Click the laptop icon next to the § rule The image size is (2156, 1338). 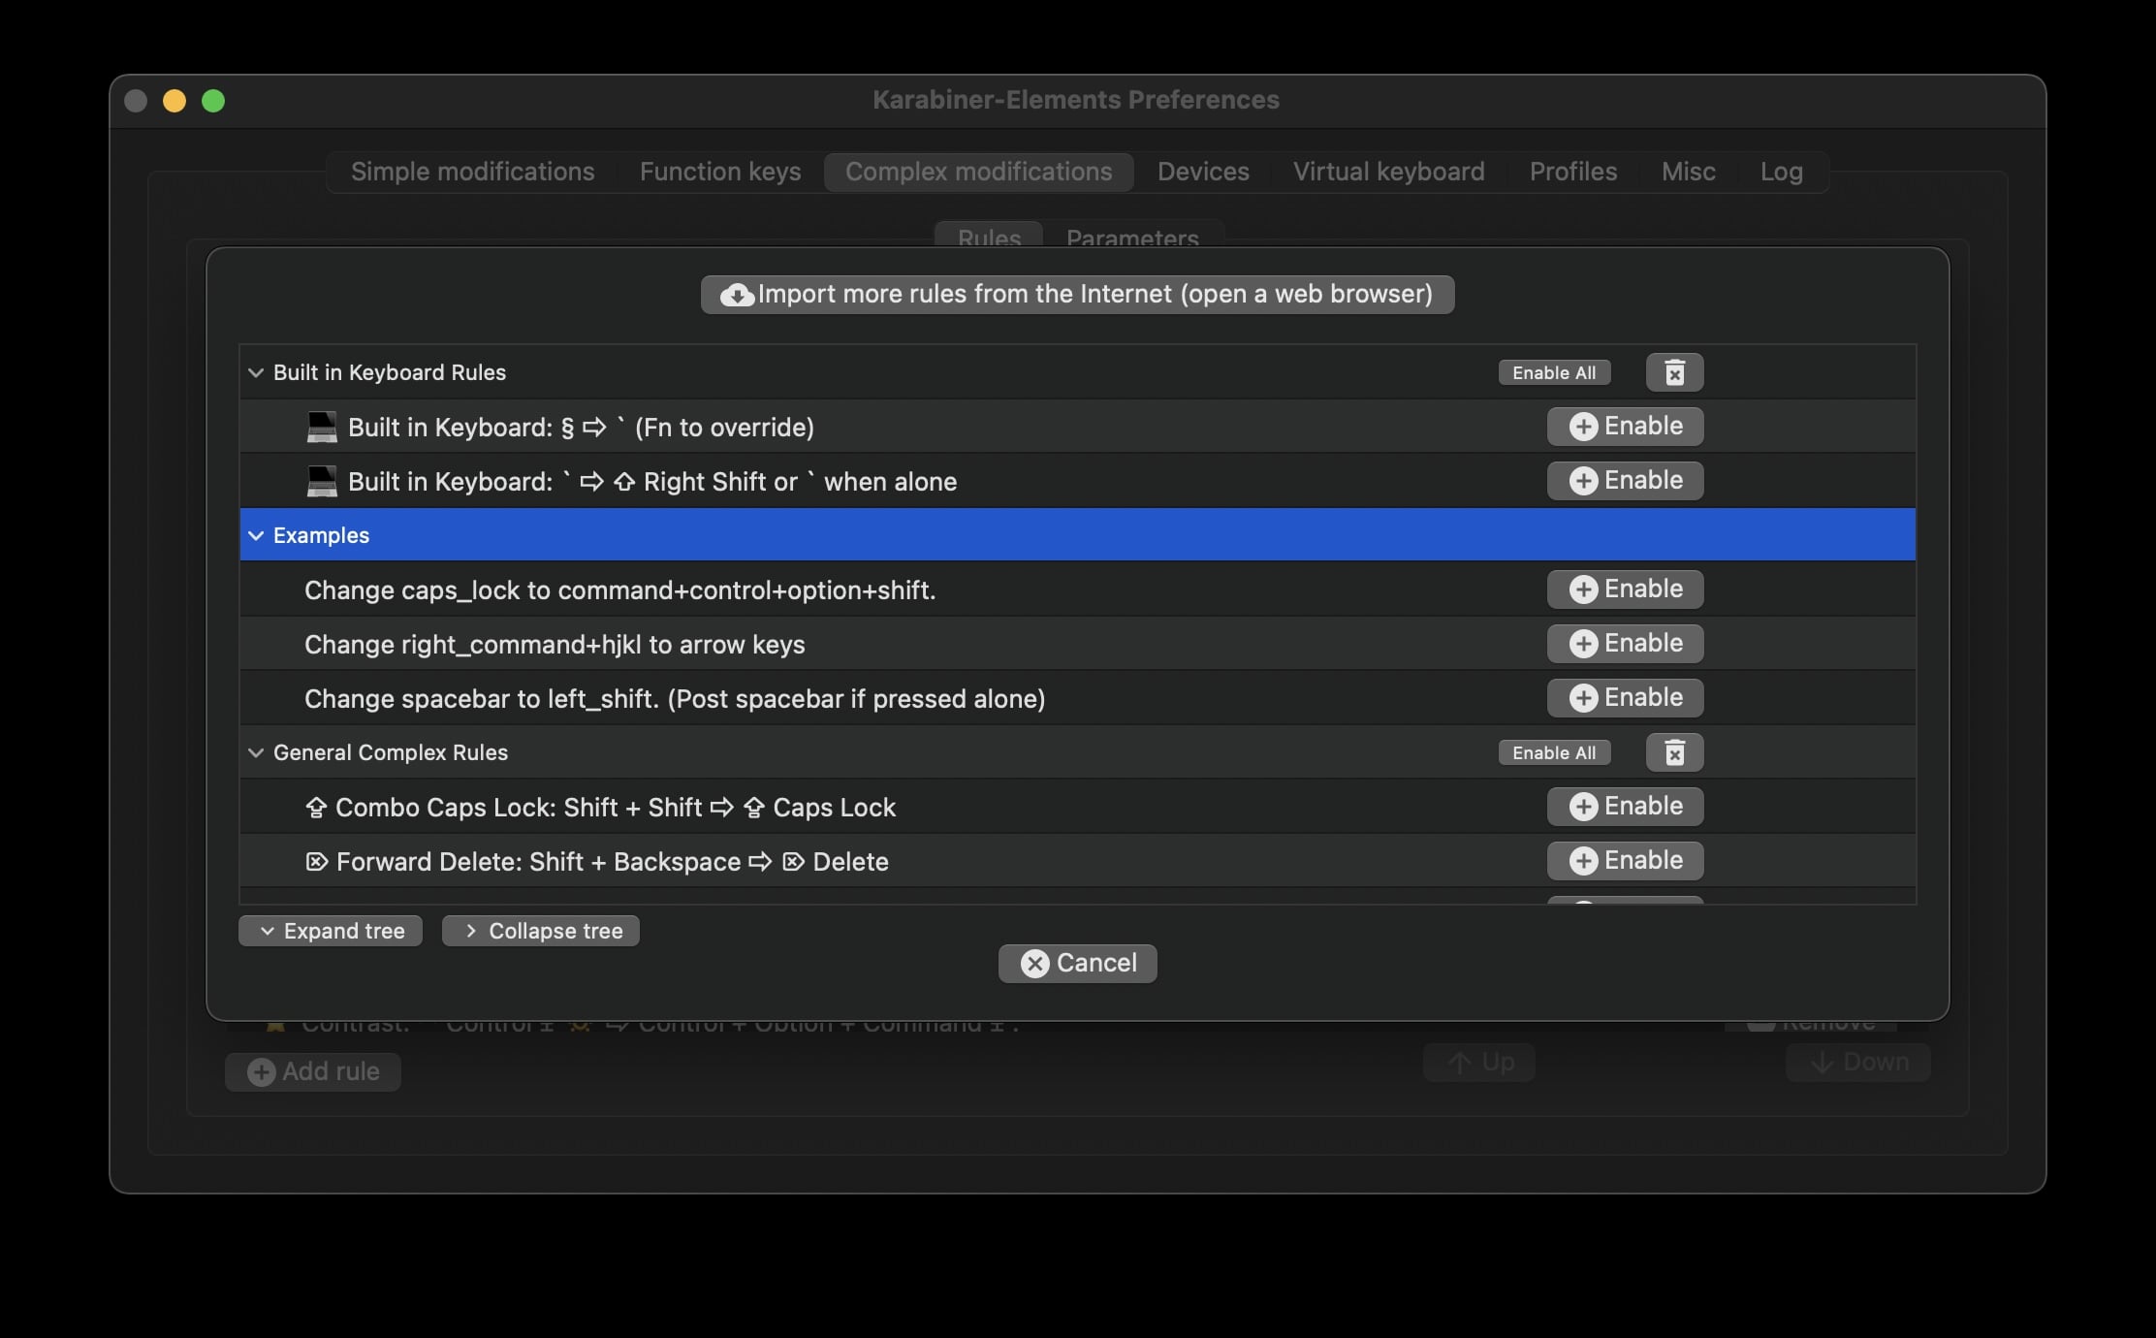click(x=320, y=427)
